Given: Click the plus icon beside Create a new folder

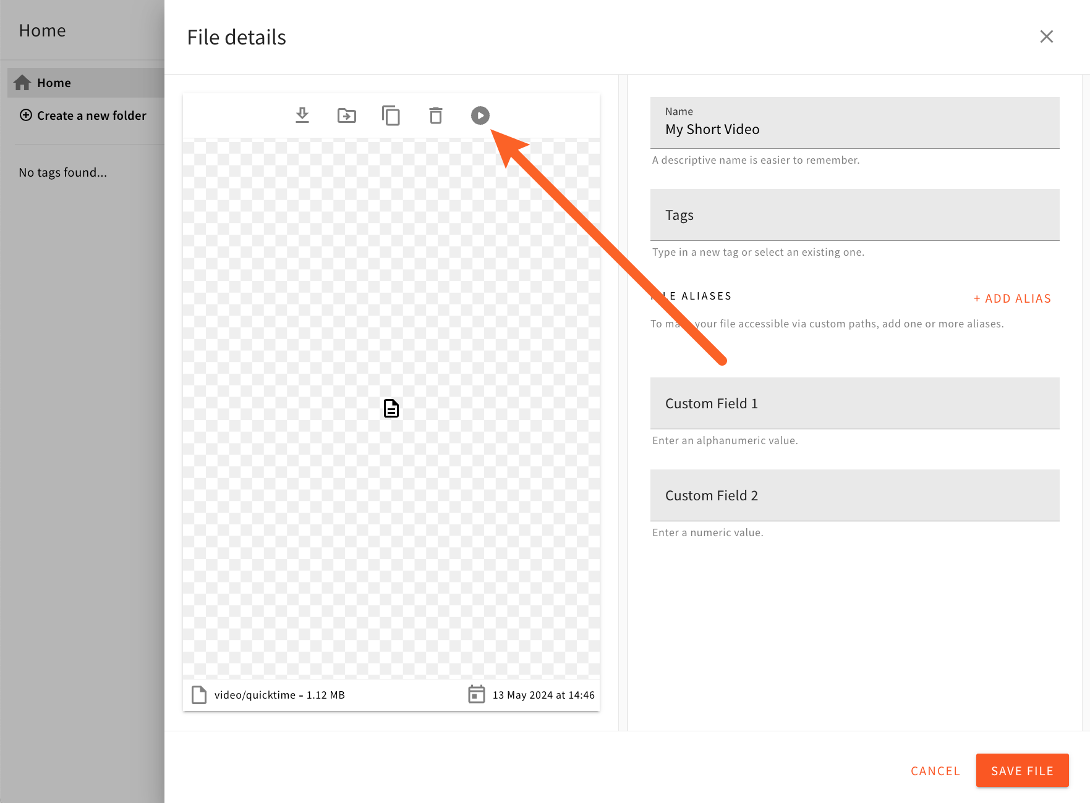Looking at the screenshot, I should 26,115.
